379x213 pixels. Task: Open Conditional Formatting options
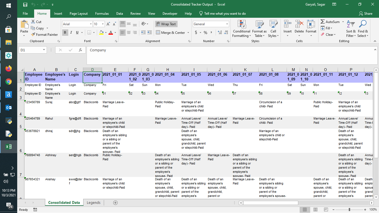tap(241, 29)
